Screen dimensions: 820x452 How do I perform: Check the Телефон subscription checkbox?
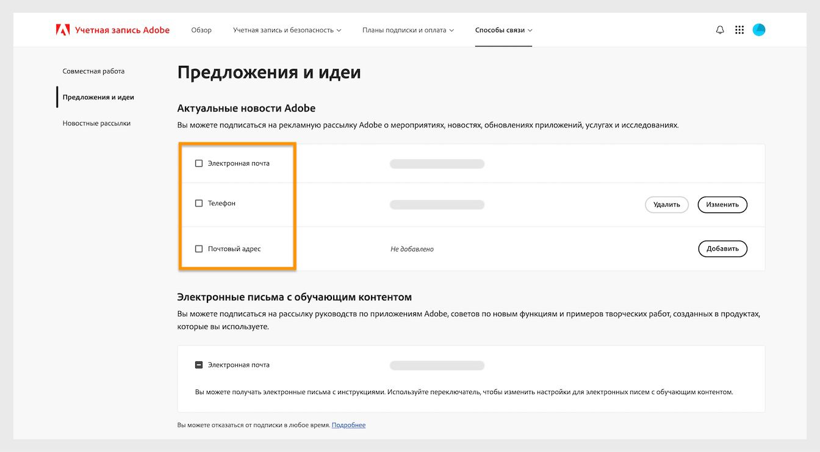point(198,203)
